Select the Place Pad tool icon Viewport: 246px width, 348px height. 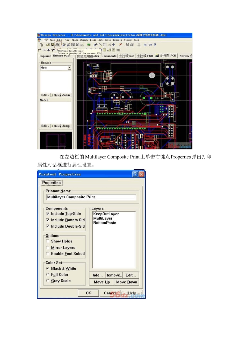pyautogui.click(x=48, y=50)
